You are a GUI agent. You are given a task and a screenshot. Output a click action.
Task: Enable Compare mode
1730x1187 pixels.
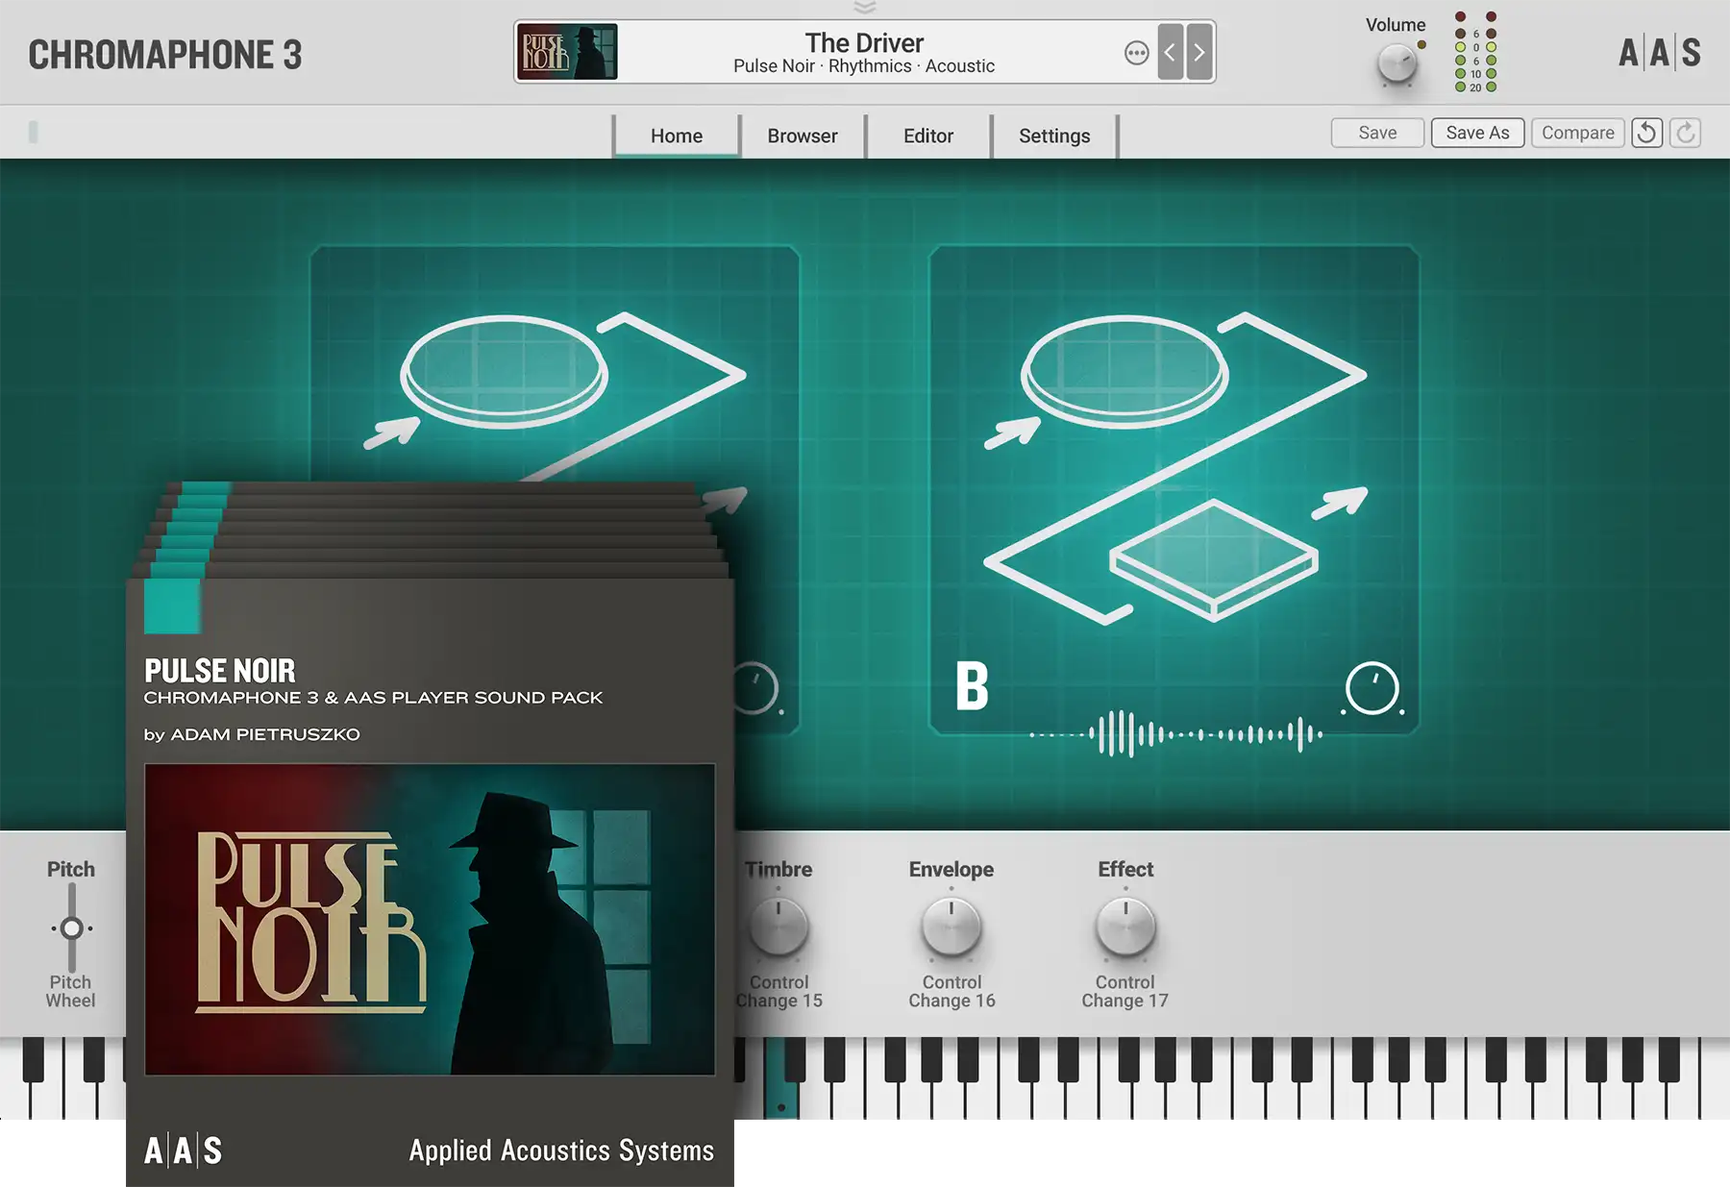point(1577,133)
